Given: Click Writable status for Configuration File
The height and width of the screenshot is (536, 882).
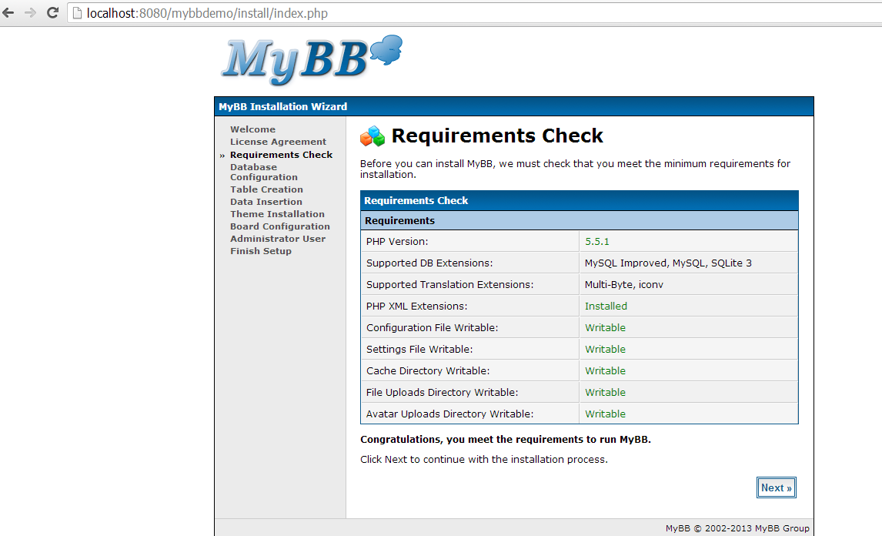Looking at the screenshot, I should [605, 327].
